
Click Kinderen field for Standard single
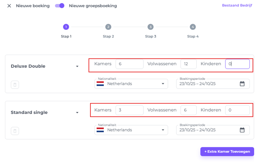237,110
